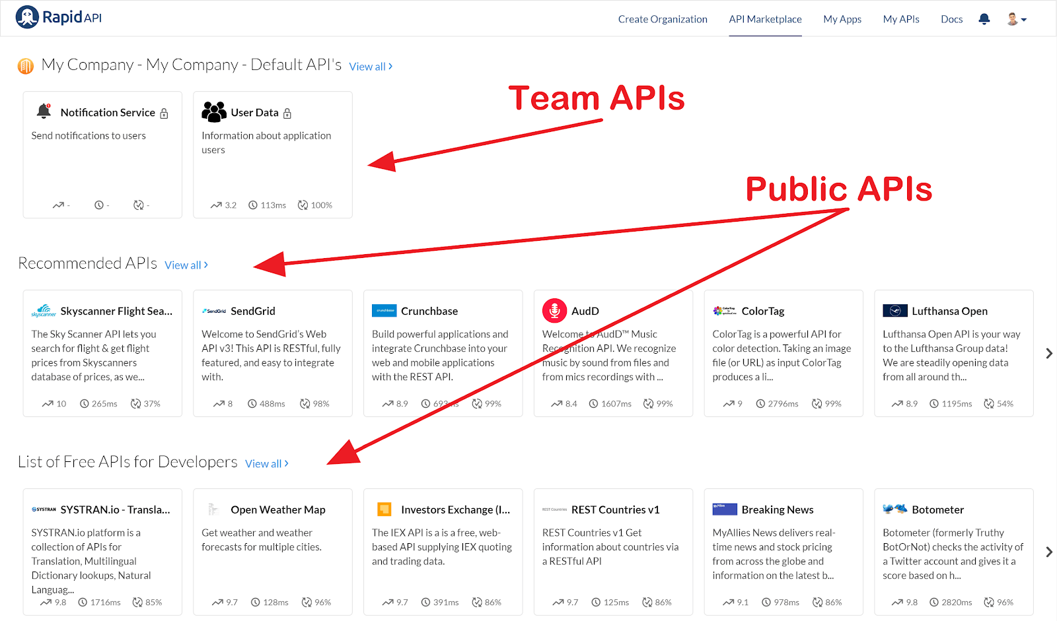1057x621 pixels.
Task: Click the Crunchbase logo icon
Action: [x=384, y=311]
